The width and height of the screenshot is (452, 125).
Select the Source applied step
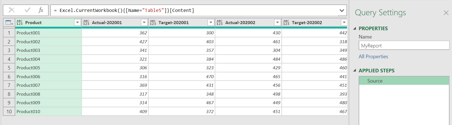tap(375, 81)
